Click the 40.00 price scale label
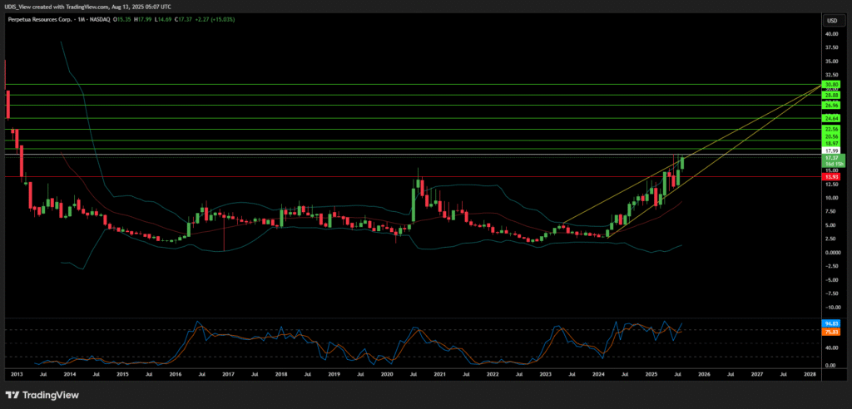The height and width of the screenshot is (409, 852). click(x=830, y=35)
